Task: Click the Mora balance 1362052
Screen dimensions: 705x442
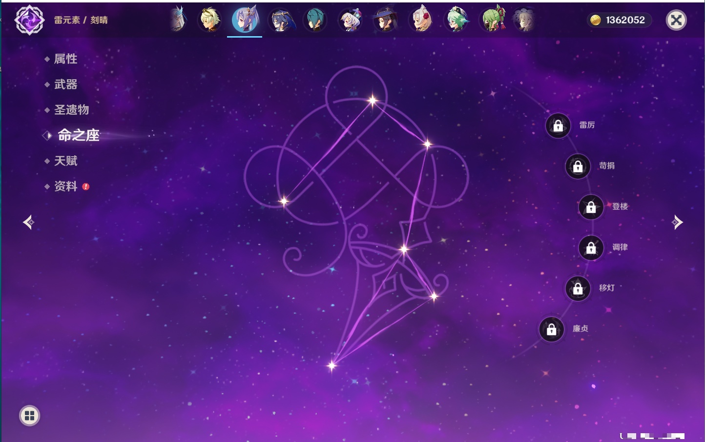Action: tap(625, 20)
